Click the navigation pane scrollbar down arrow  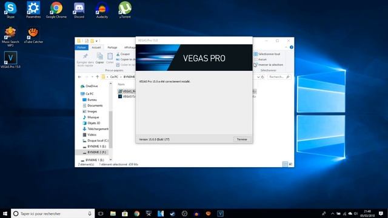point(110,160)
